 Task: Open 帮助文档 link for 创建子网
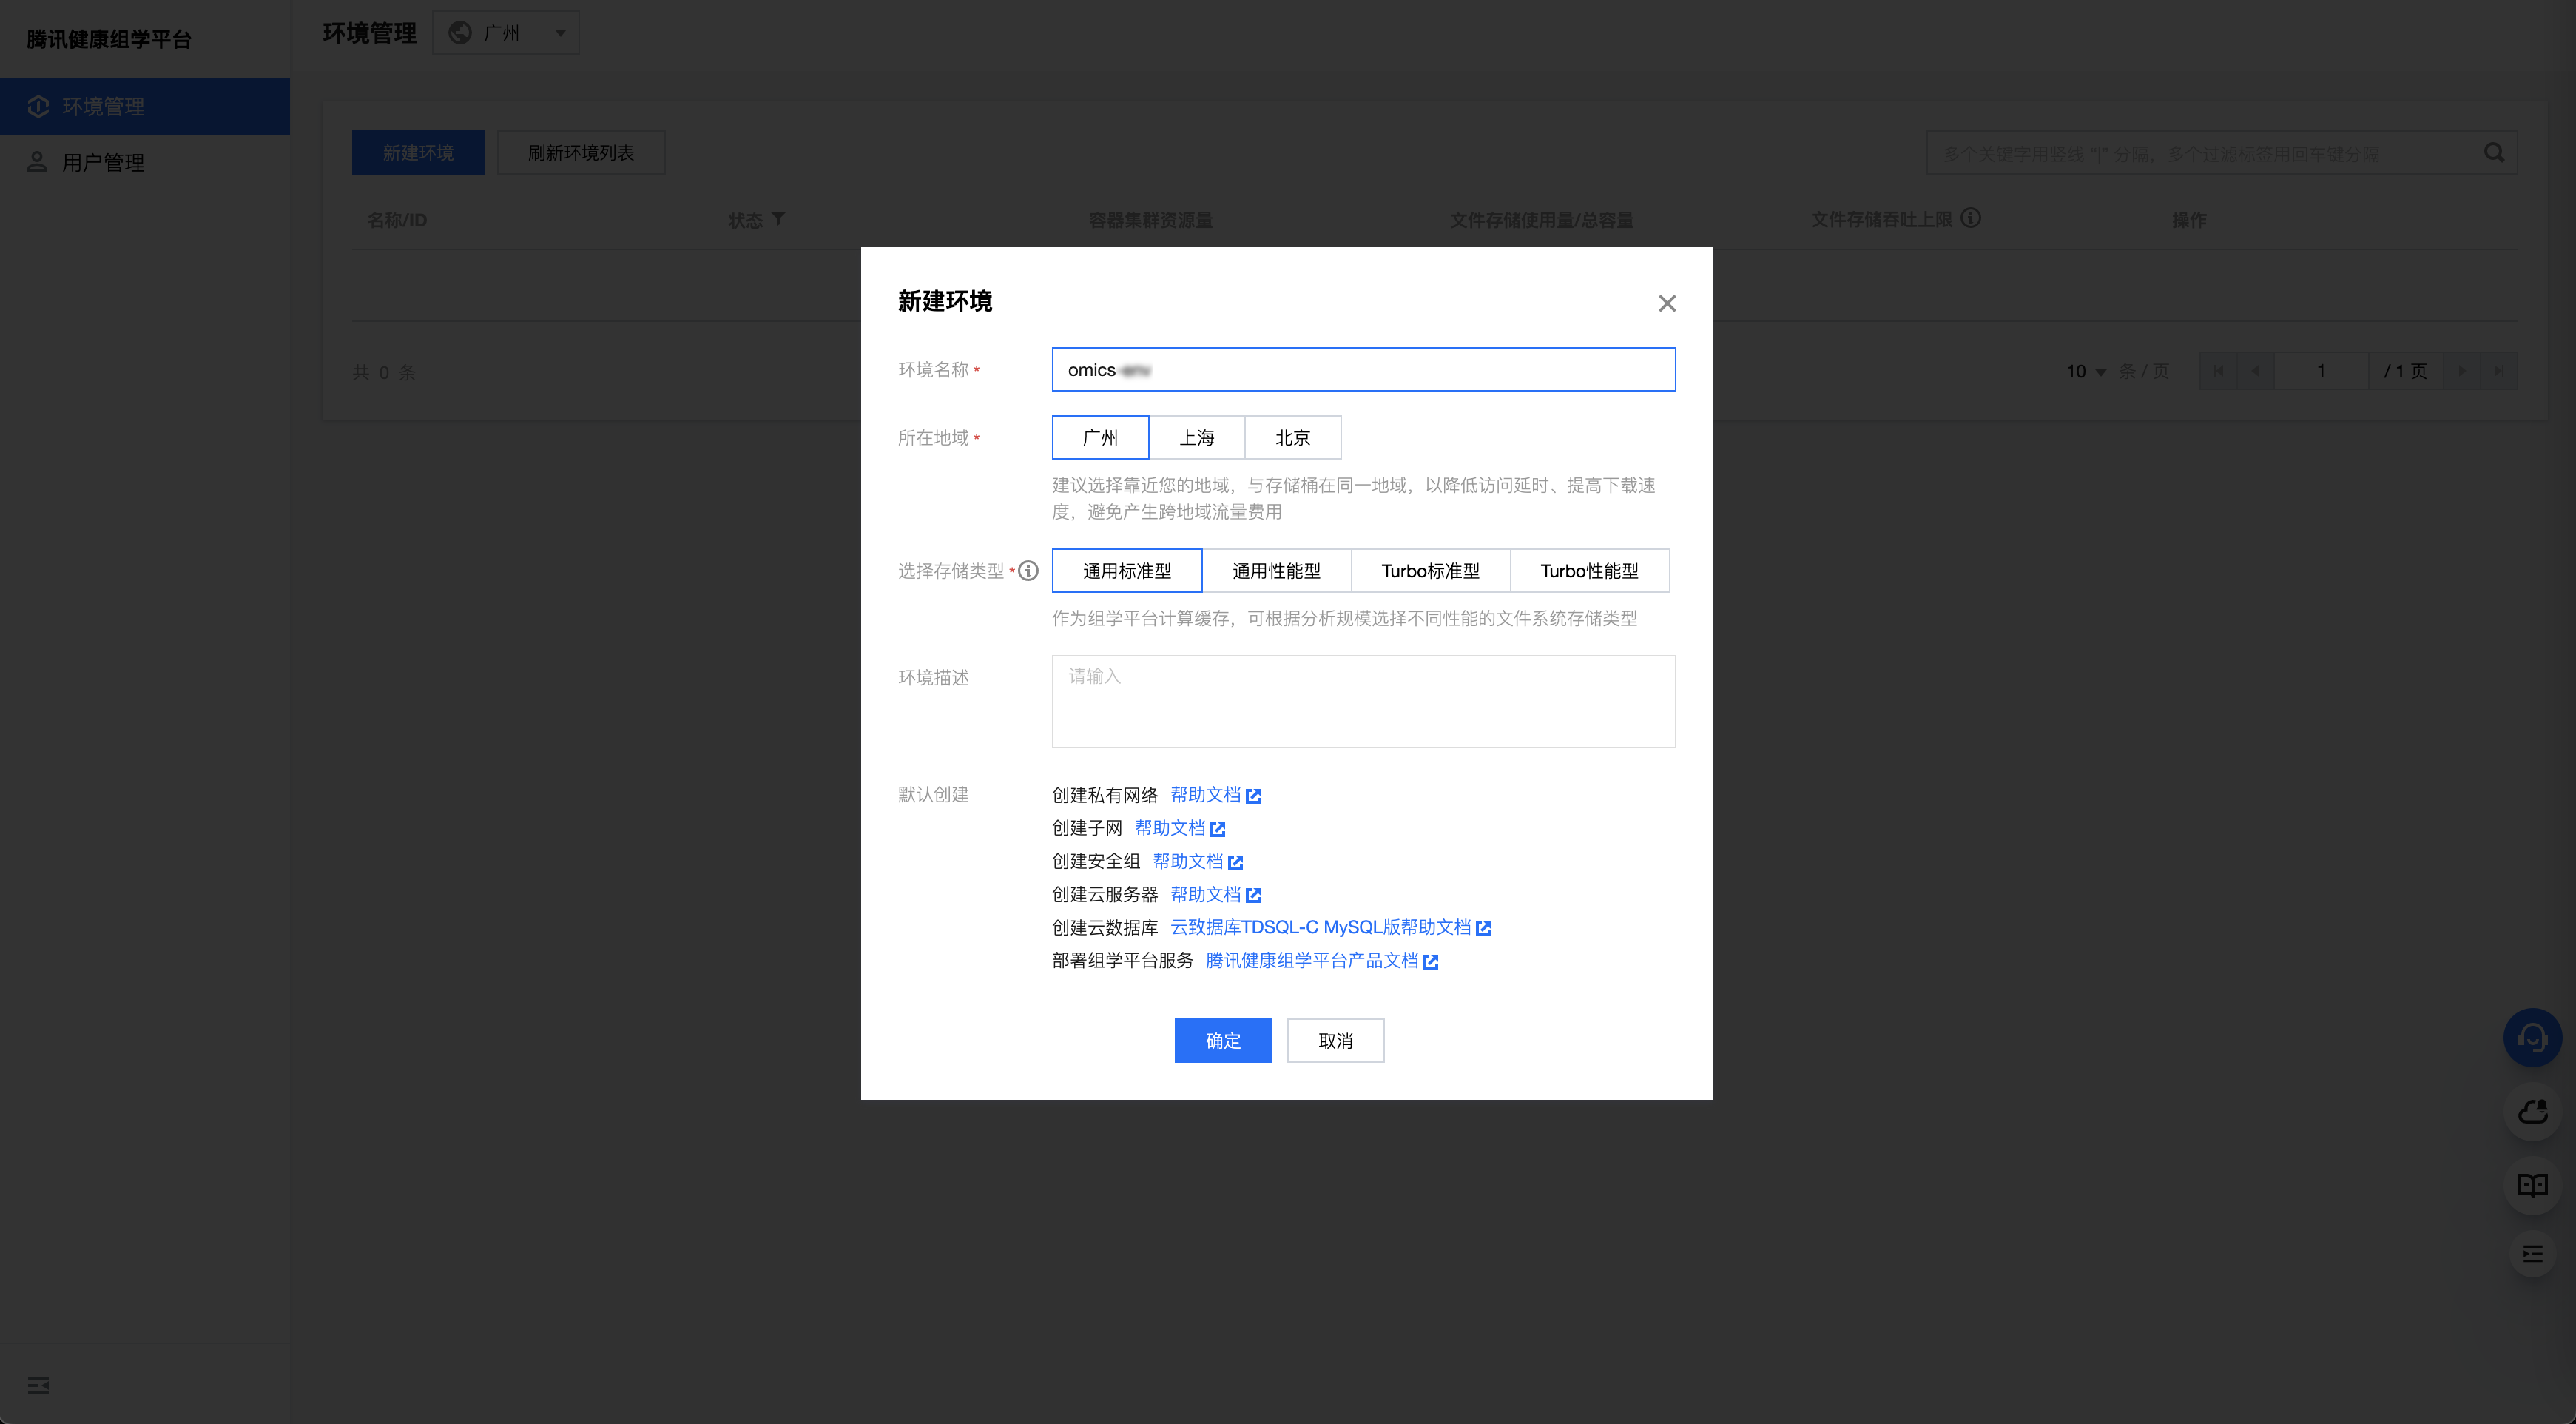(x=1170, y=827)
